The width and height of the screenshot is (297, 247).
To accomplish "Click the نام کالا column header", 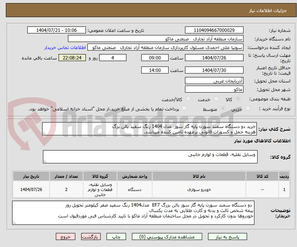I will click(x=199, y=176).
